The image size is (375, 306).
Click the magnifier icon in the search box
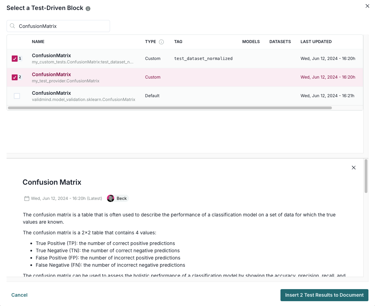coord(12,26)
